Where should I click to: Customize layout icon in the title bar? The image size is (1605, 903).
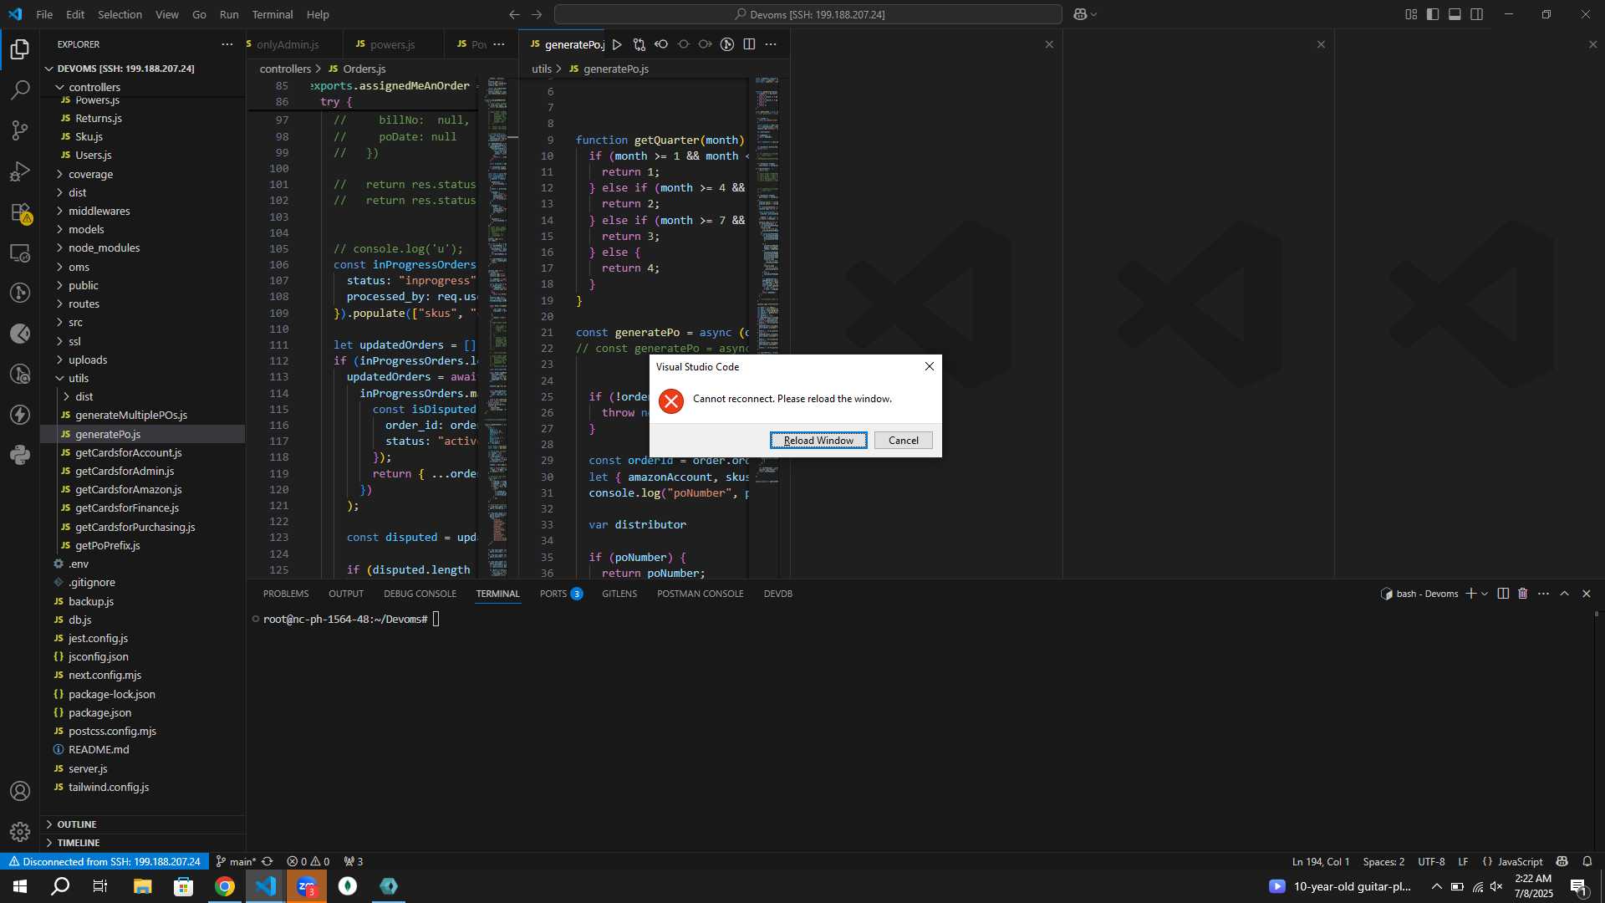[1411, 14]
